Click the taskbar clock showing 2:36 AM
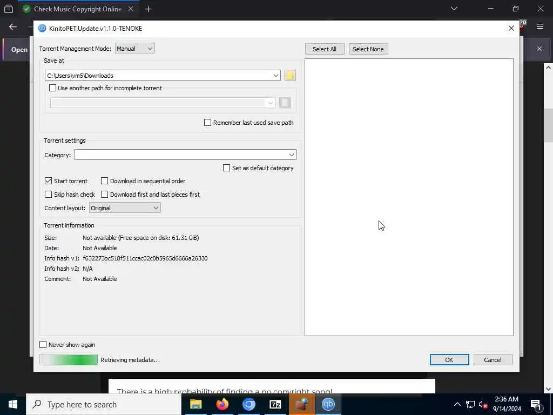The width and height of the screenshot is (553, 415). point(507,404)
